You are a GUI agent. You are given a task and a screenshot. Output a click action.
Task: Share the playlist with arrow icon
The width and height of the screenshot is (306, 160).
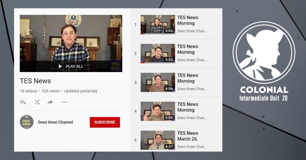pos(50,102)
